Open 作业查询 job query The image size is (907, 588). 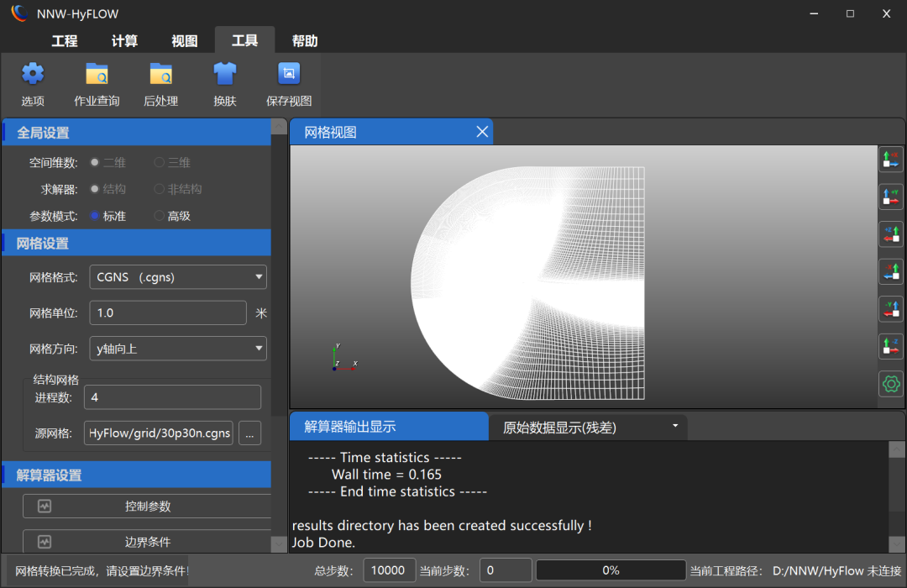click(97, 84)
